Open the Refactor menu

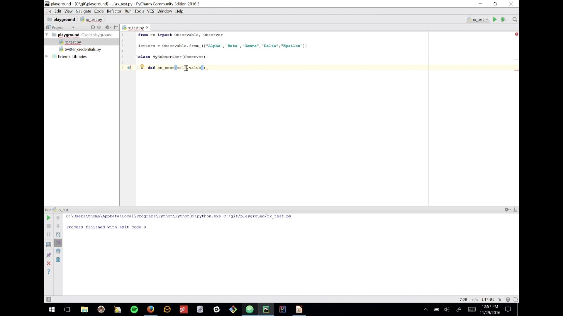tap(114, 11)
